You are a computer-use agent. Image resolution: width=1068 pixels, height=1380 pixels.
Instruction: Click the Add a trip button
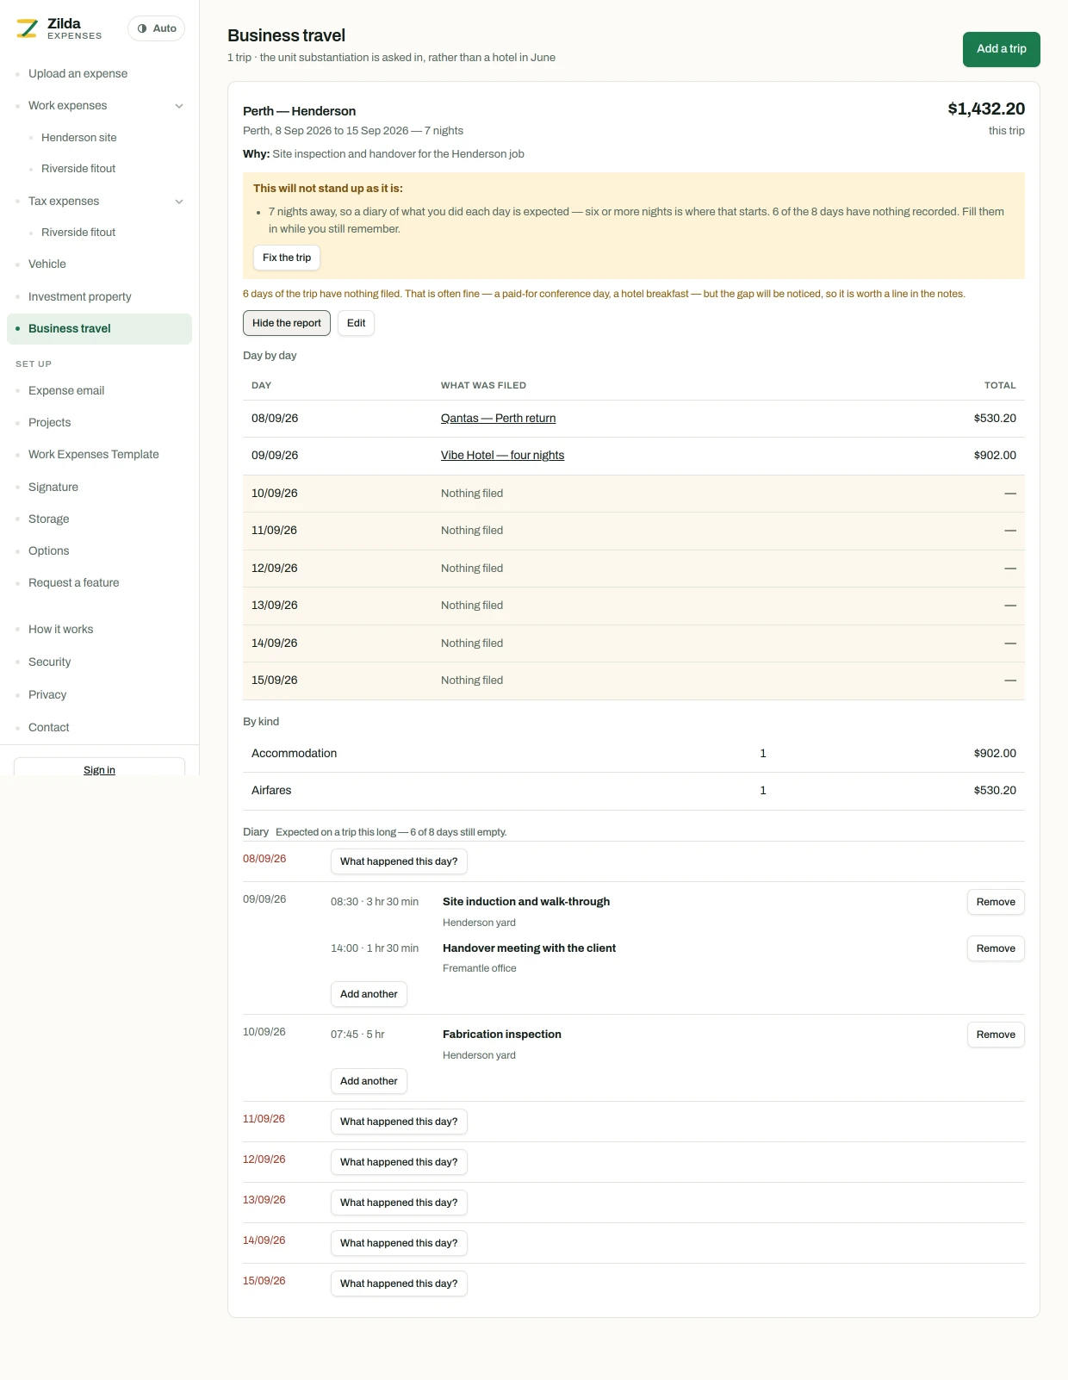[x=1001, y=49]
